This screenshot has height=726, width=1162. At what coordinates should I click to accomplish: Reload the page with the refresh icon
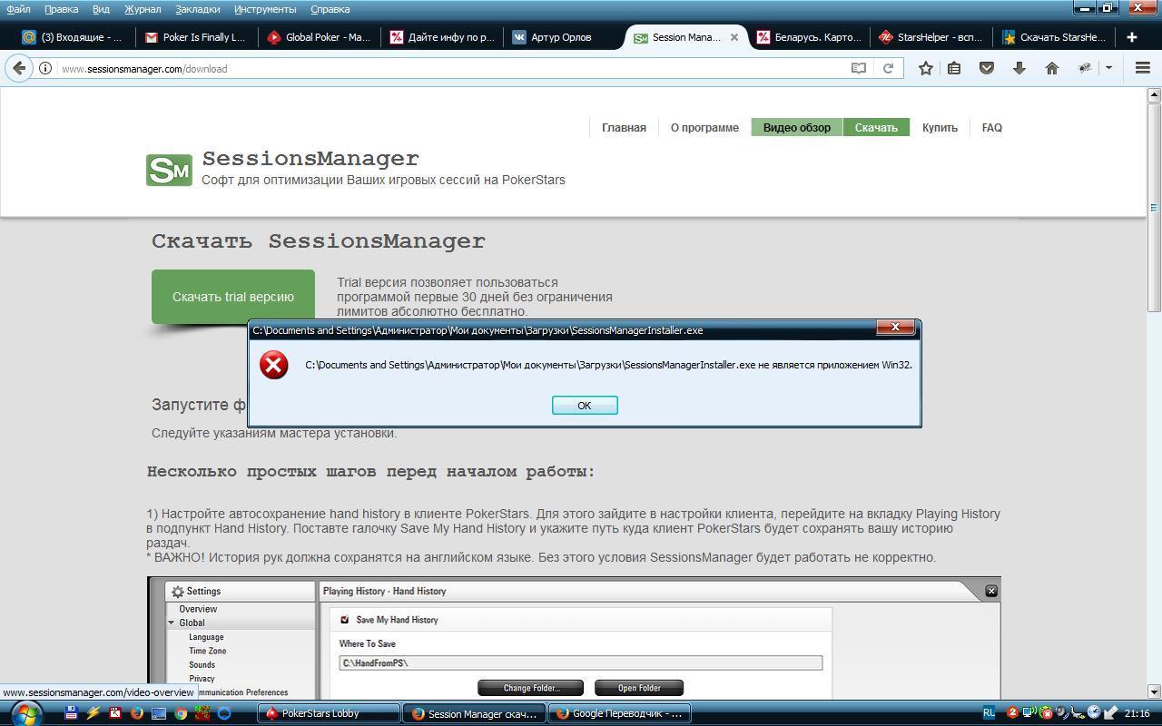889,68
